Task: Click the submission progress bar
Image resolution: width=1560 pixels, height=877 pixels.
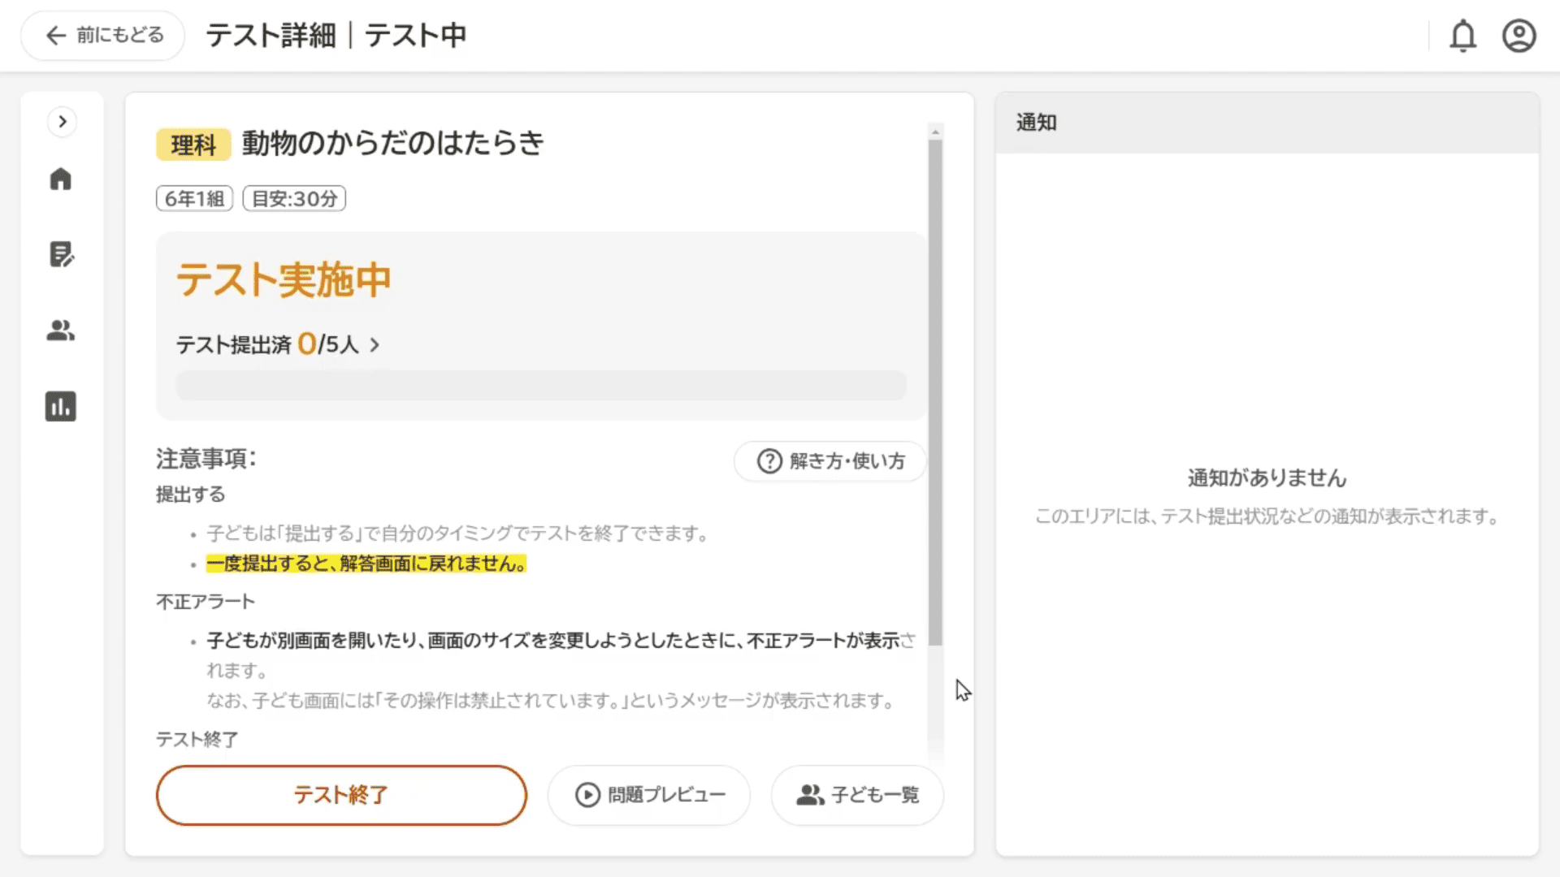Action: point(541,385)
